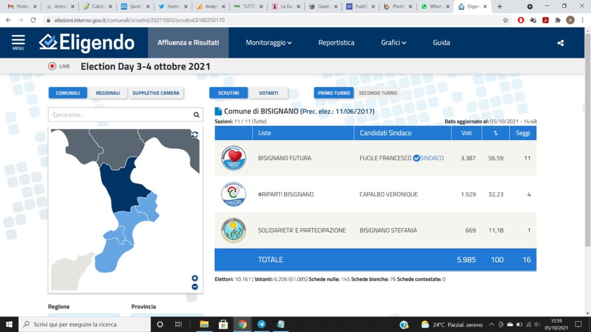
Task: Click the Windows taskbar search box
Action: 85,325
